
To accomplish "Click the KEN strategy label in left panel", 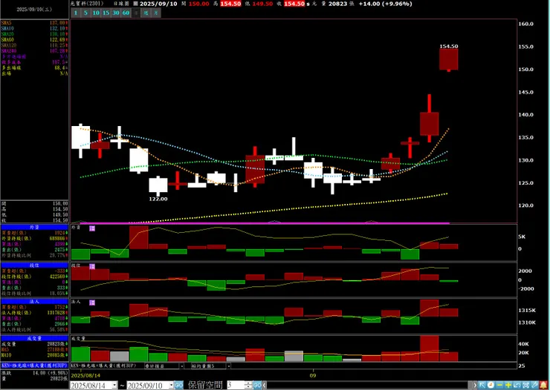I will (34, 366).
